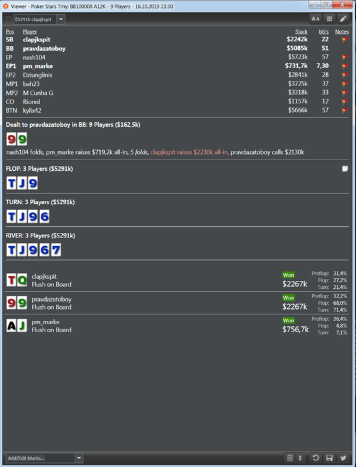The width and height of the screenshot is (356, 467).
Task: Click the Pos column header
Action: (10, 31)
